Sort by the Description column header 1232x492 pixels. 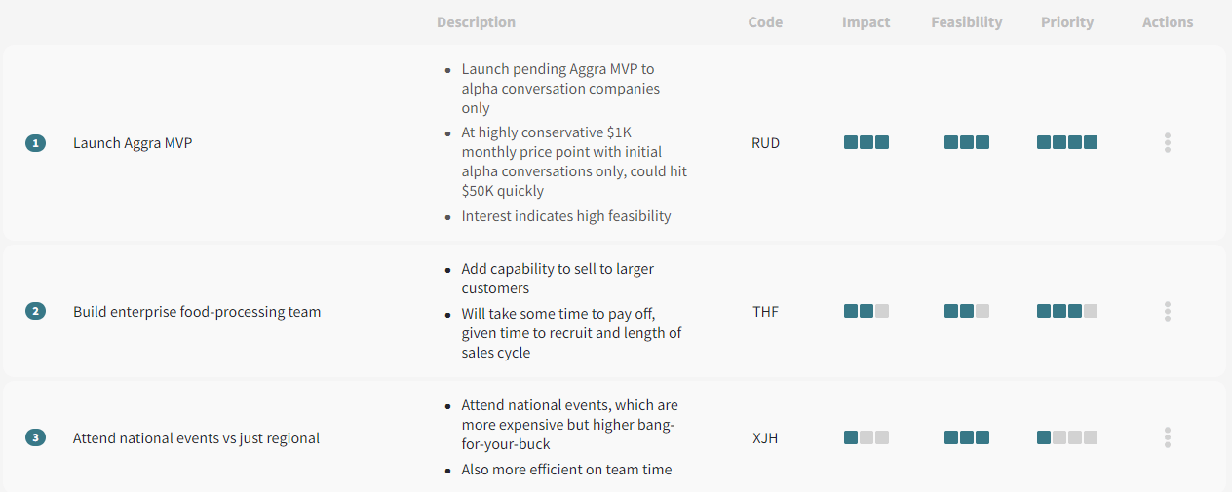point(476,22)
